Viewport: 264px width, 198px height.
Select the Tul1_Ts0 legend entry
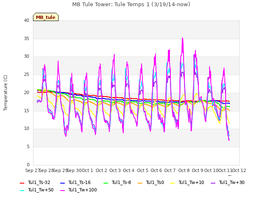pyautogui.click(x=151, y=182)
